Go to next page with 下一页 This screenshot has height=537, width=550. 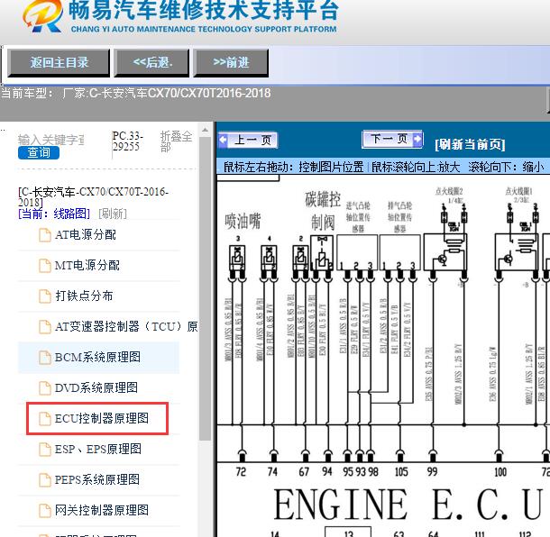[392, 139]
